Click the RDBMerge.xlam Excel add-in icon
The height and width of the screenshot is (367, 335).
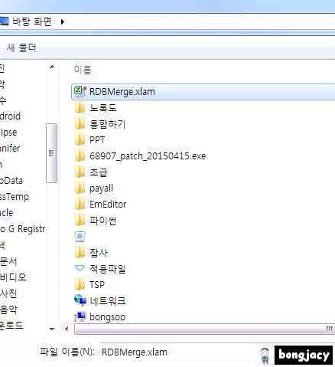pyautogui.click(x=80, y=92)
